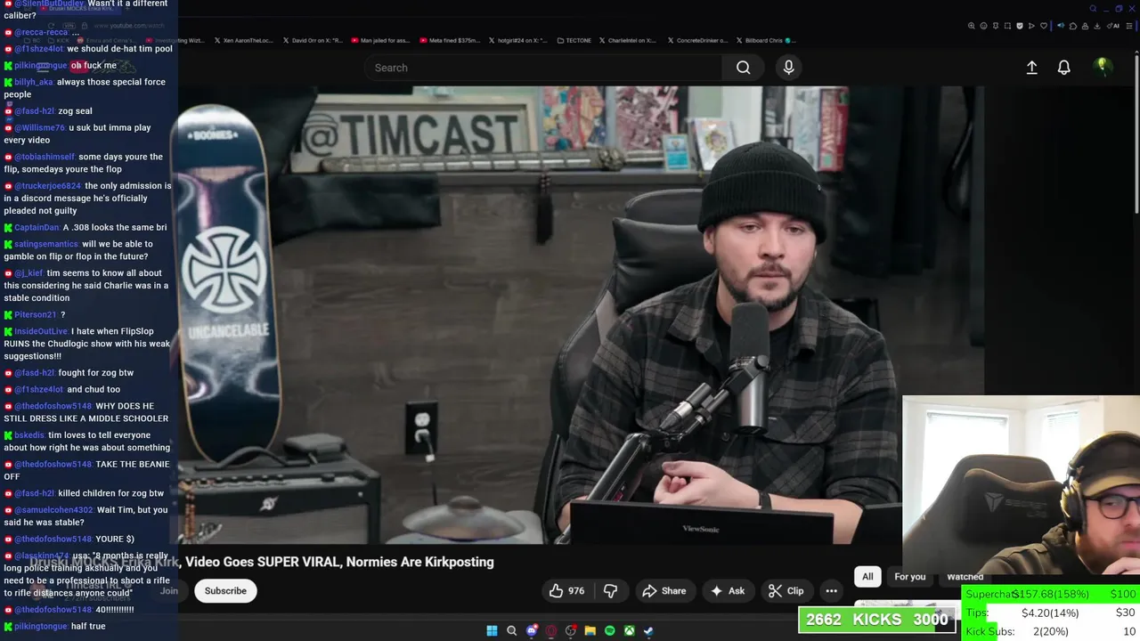This screenshot has width=1140, height=641.
Task: Click browser zoom magnifier toolbar icon
Action: 972,26
